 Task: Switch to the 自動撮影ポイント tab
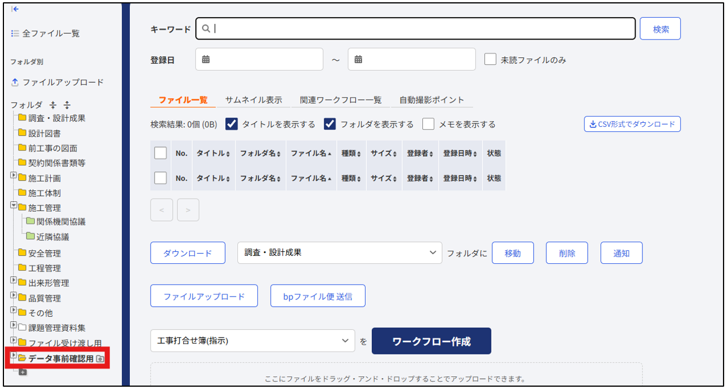click(432, 100)
